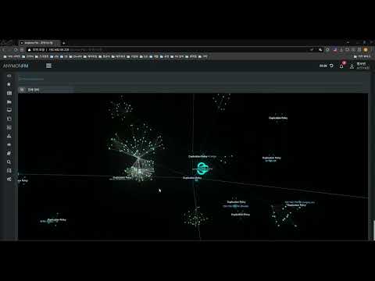Image resolution: width=375 pixels, height=281 pixels.
Task: Open the rightmost bookmarks folder
Action: 362,56
